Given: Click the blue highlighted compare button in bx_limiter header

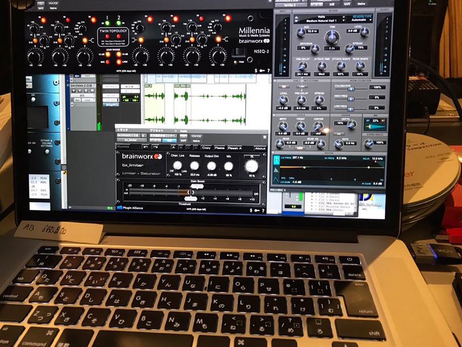Looking at the screenshot, I should pyautogui.click(x=170, y=141).
